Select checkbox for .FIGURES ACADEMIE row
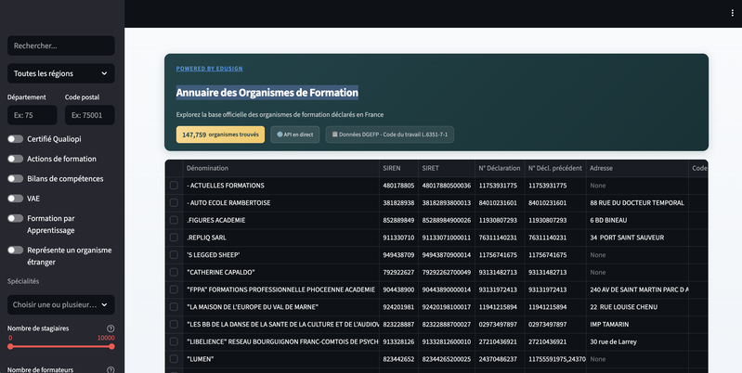Screen dimensions: 742x373 (174, 220)
